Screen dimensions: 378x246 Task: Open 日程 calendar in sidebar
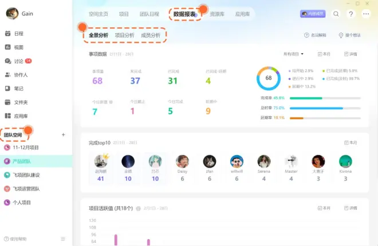point(18,34)
